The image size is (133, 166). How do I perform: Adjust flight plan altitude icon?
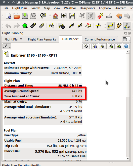pos(98,26)
